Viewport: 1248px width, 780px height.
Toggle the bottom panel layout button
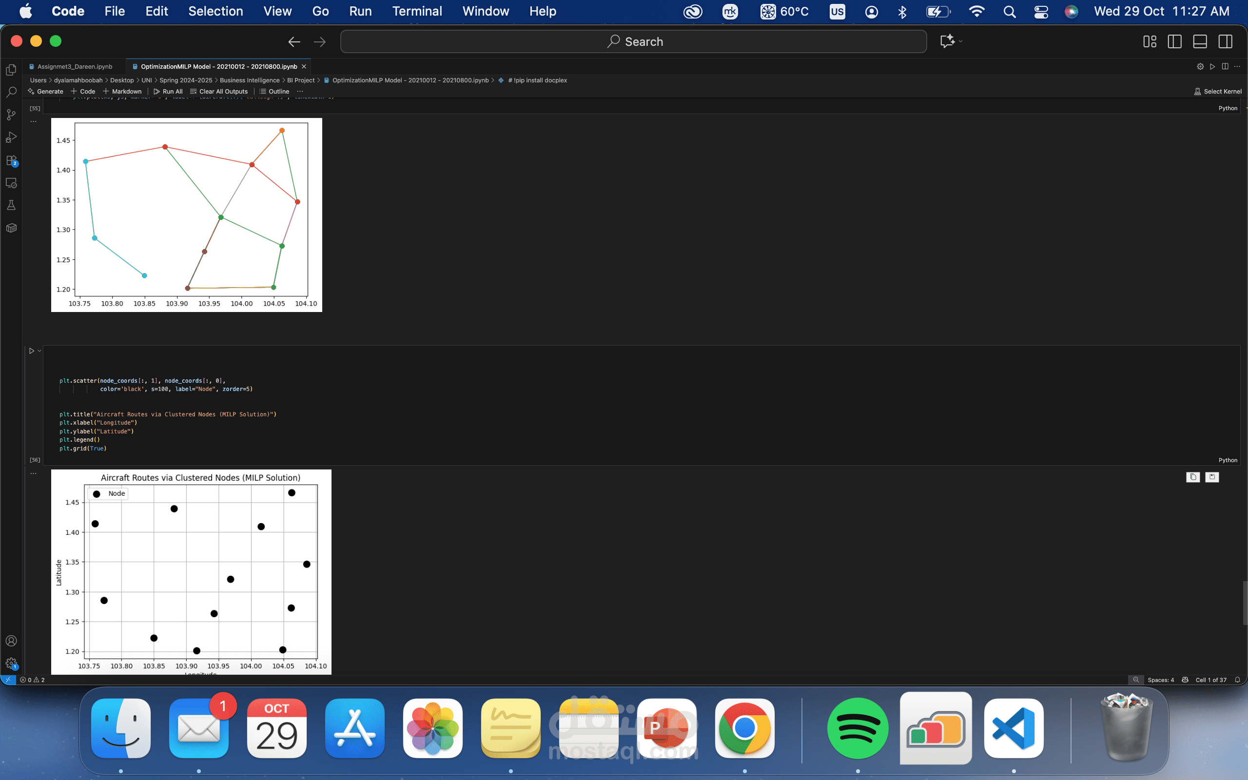point(1200,42)
